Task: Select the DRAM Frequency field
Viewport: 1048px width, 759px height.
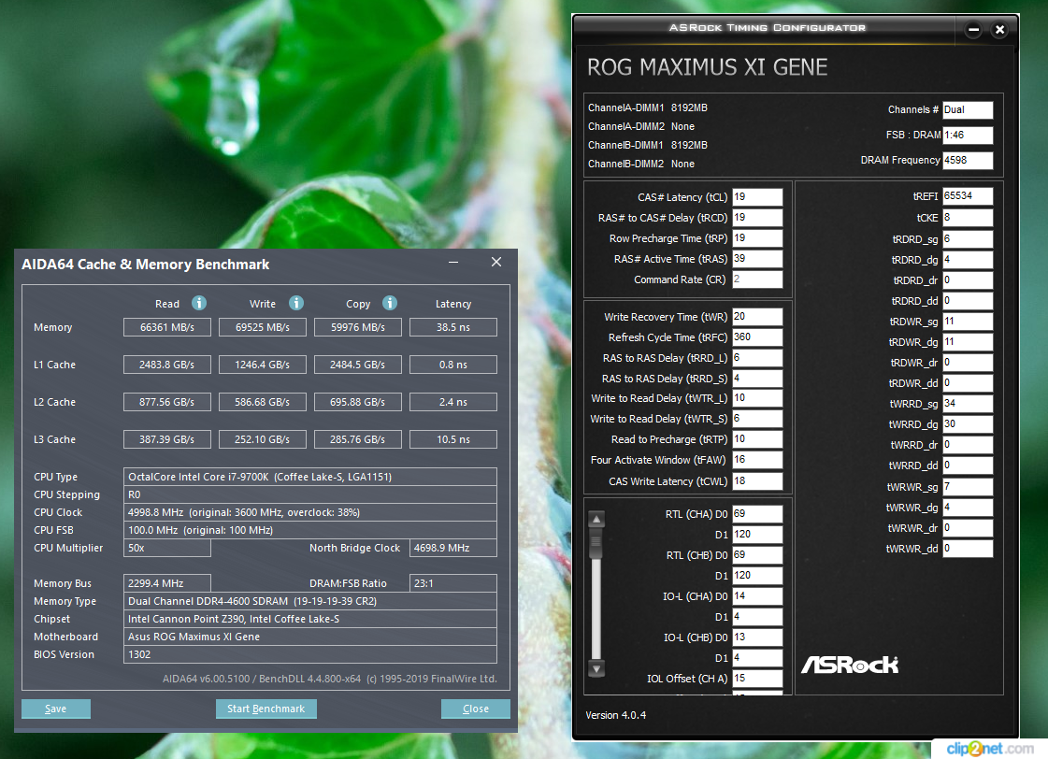Action: 968,161
